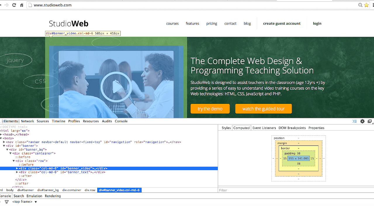Switch to the Profiles tab
Screen dimensions: 374x210
pos(74,121)
